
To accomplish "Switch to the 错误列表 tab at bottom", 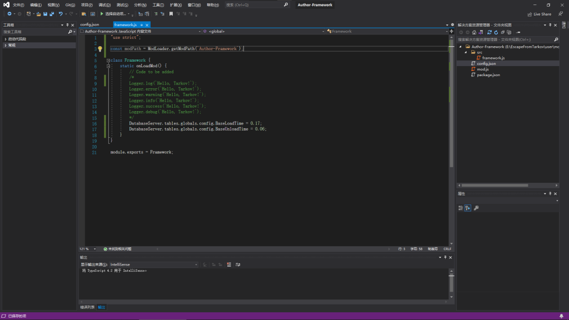I will pyautogui.click(x=87, y=307).
